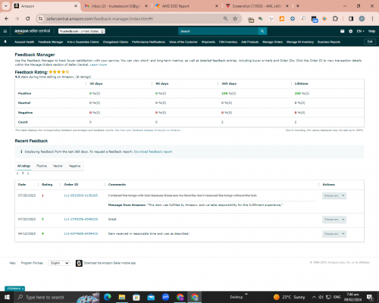Click the Learn more link
Image resolution: width=379 pixels, height=303 pixels.
(x=99, y=65)
